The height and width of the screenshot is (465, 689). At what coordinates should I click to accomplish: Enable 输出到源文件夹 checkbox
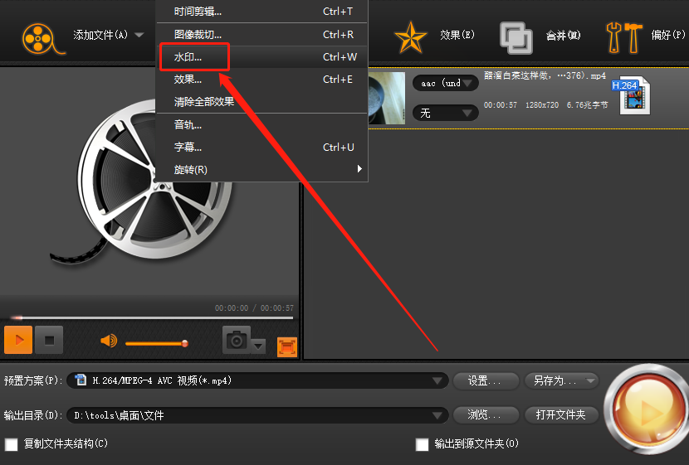coord(423,444)
